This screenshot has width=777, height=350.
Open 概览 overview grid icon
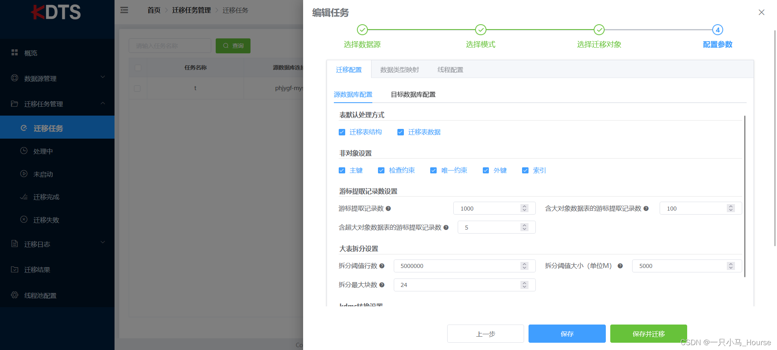[15, 53]
